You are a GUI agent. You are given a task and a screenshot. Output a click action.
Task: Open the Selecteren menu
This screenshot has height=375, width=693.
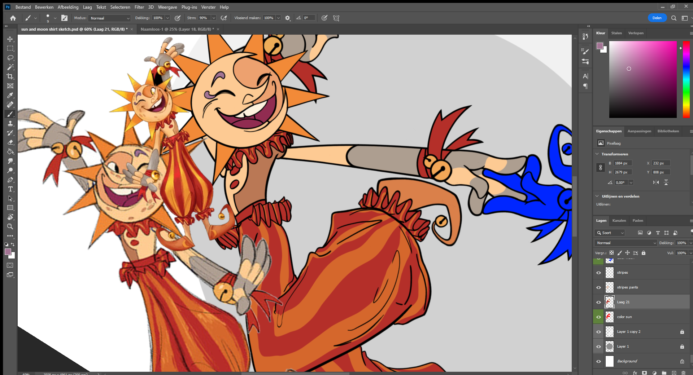[x=120, y=7]
